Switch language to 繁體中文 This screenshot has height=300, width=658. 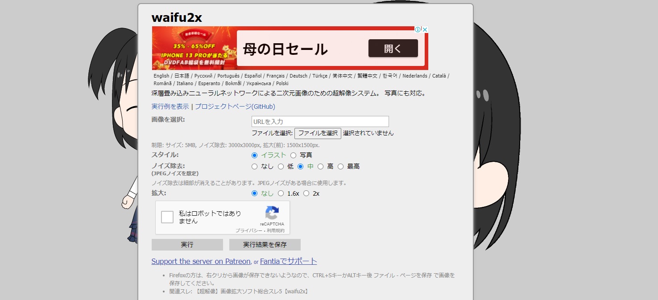click(x=368, y=76)
